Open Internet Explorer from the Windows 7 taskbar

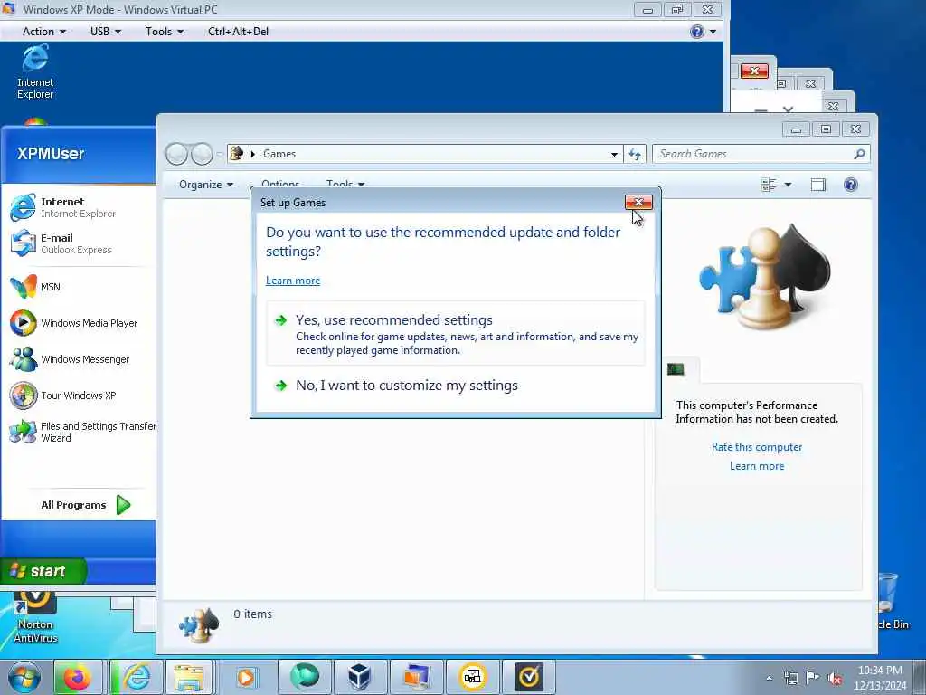click(137, 677)
